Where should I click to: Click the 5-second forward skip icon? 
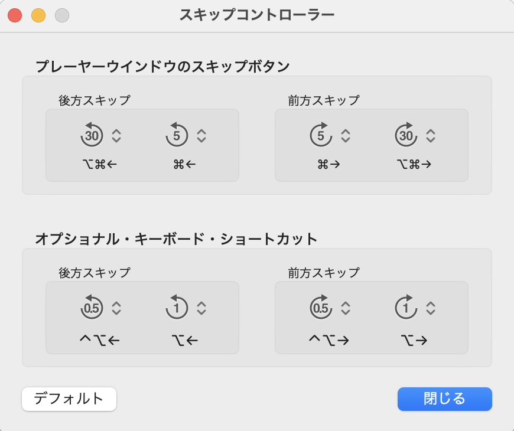point(321,135)
